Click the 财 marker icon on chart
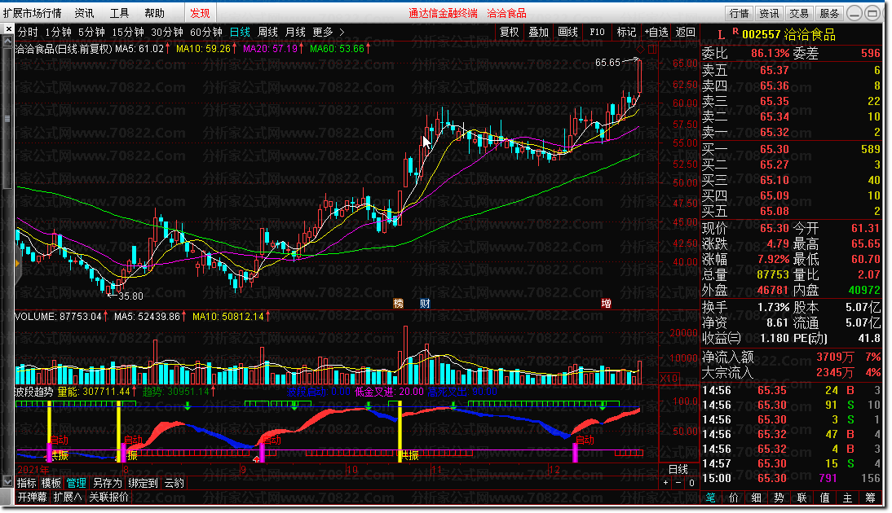892x513 pixels. [x=425, y=304]
